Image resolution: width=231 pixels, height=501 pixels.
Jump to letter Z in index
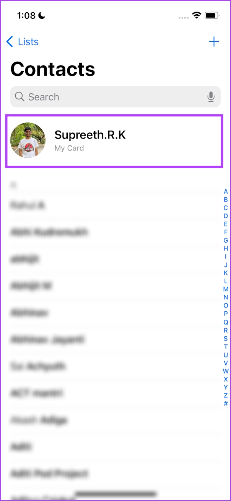pyautogui.click(x=226, y=395)
